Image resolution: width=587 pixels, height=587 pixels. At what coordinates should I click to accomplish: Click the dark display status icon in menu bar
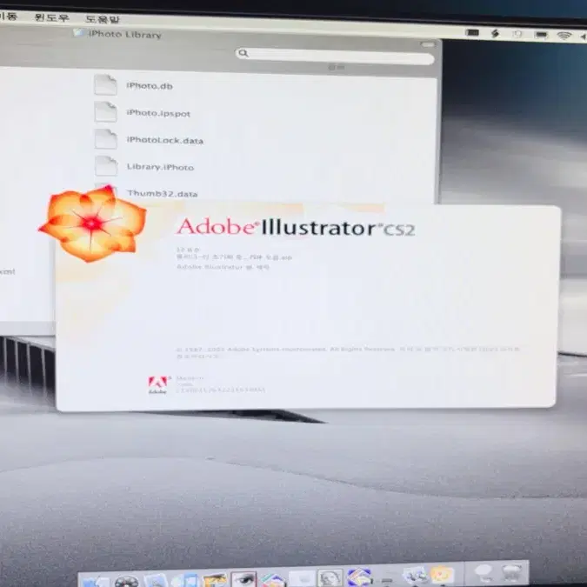472,33
